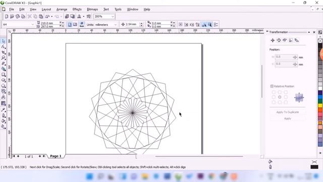Click the New document icon
Screen dimensions: 323x182
[x=7, y=16]
